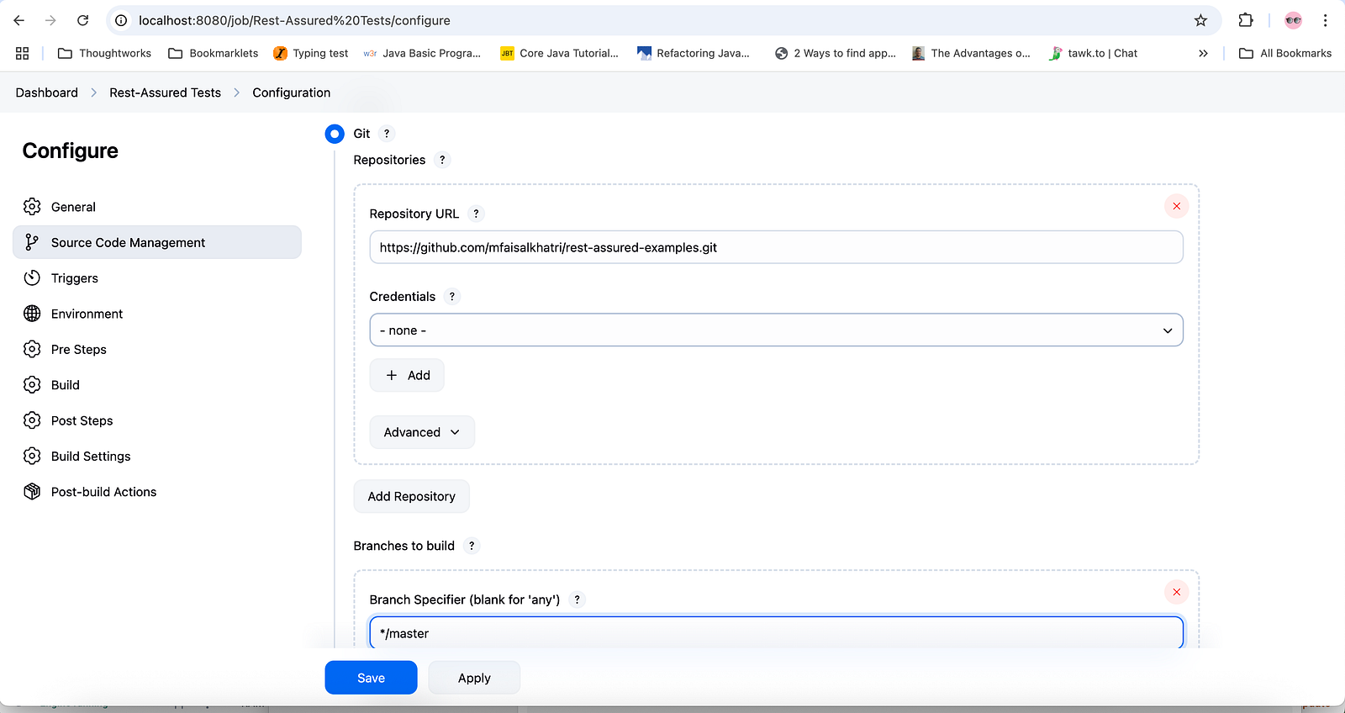Add new credentials with Add button
Viewport: 1345px width, 713px height.
click(407, 375)
